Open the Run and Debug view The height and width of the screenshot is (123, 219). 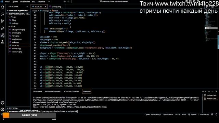2,28
